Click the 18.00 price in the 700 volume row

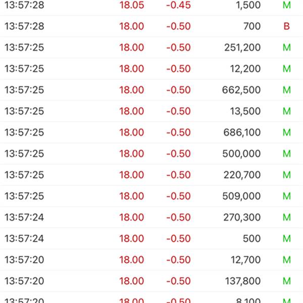132,26
